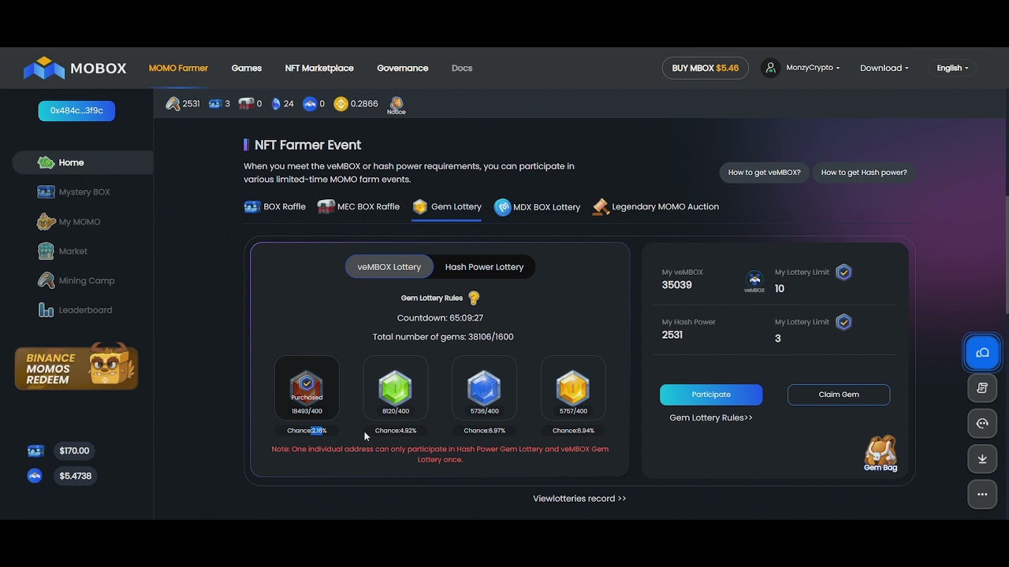Open the Games menu
1009x567 pixels.
click(x=247, y=68)
